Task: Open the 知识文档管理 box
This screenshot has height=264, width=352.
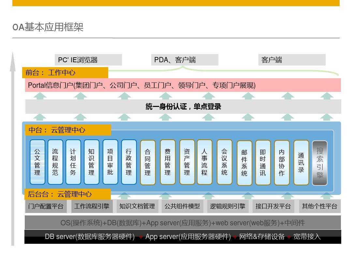Action: click(137, 206)
